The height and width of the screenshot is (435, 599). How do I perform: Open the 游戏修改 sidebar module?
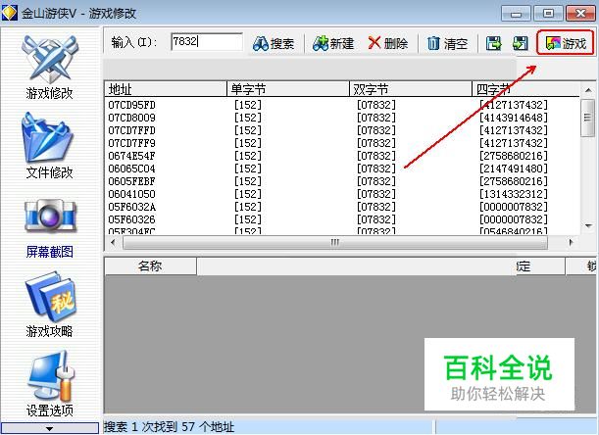(x=50, y=68)
